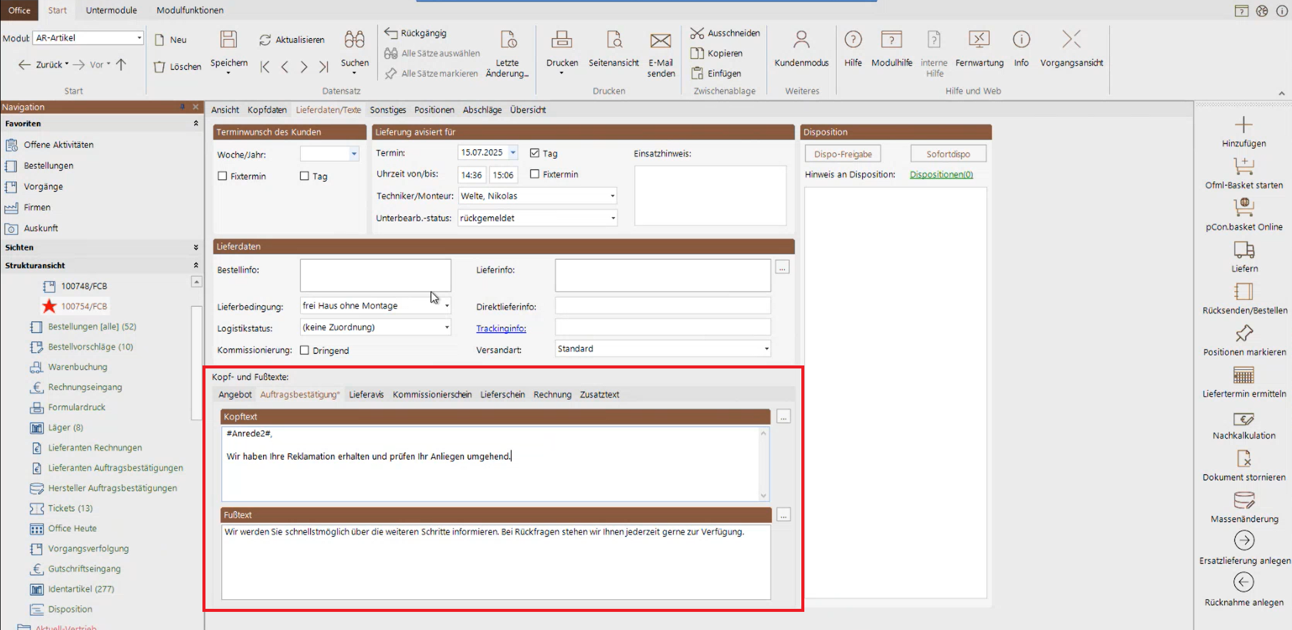Enable the Dringend checkbox
The width and height of the screenshot is (1292, 630).
[x=305, y=350]
